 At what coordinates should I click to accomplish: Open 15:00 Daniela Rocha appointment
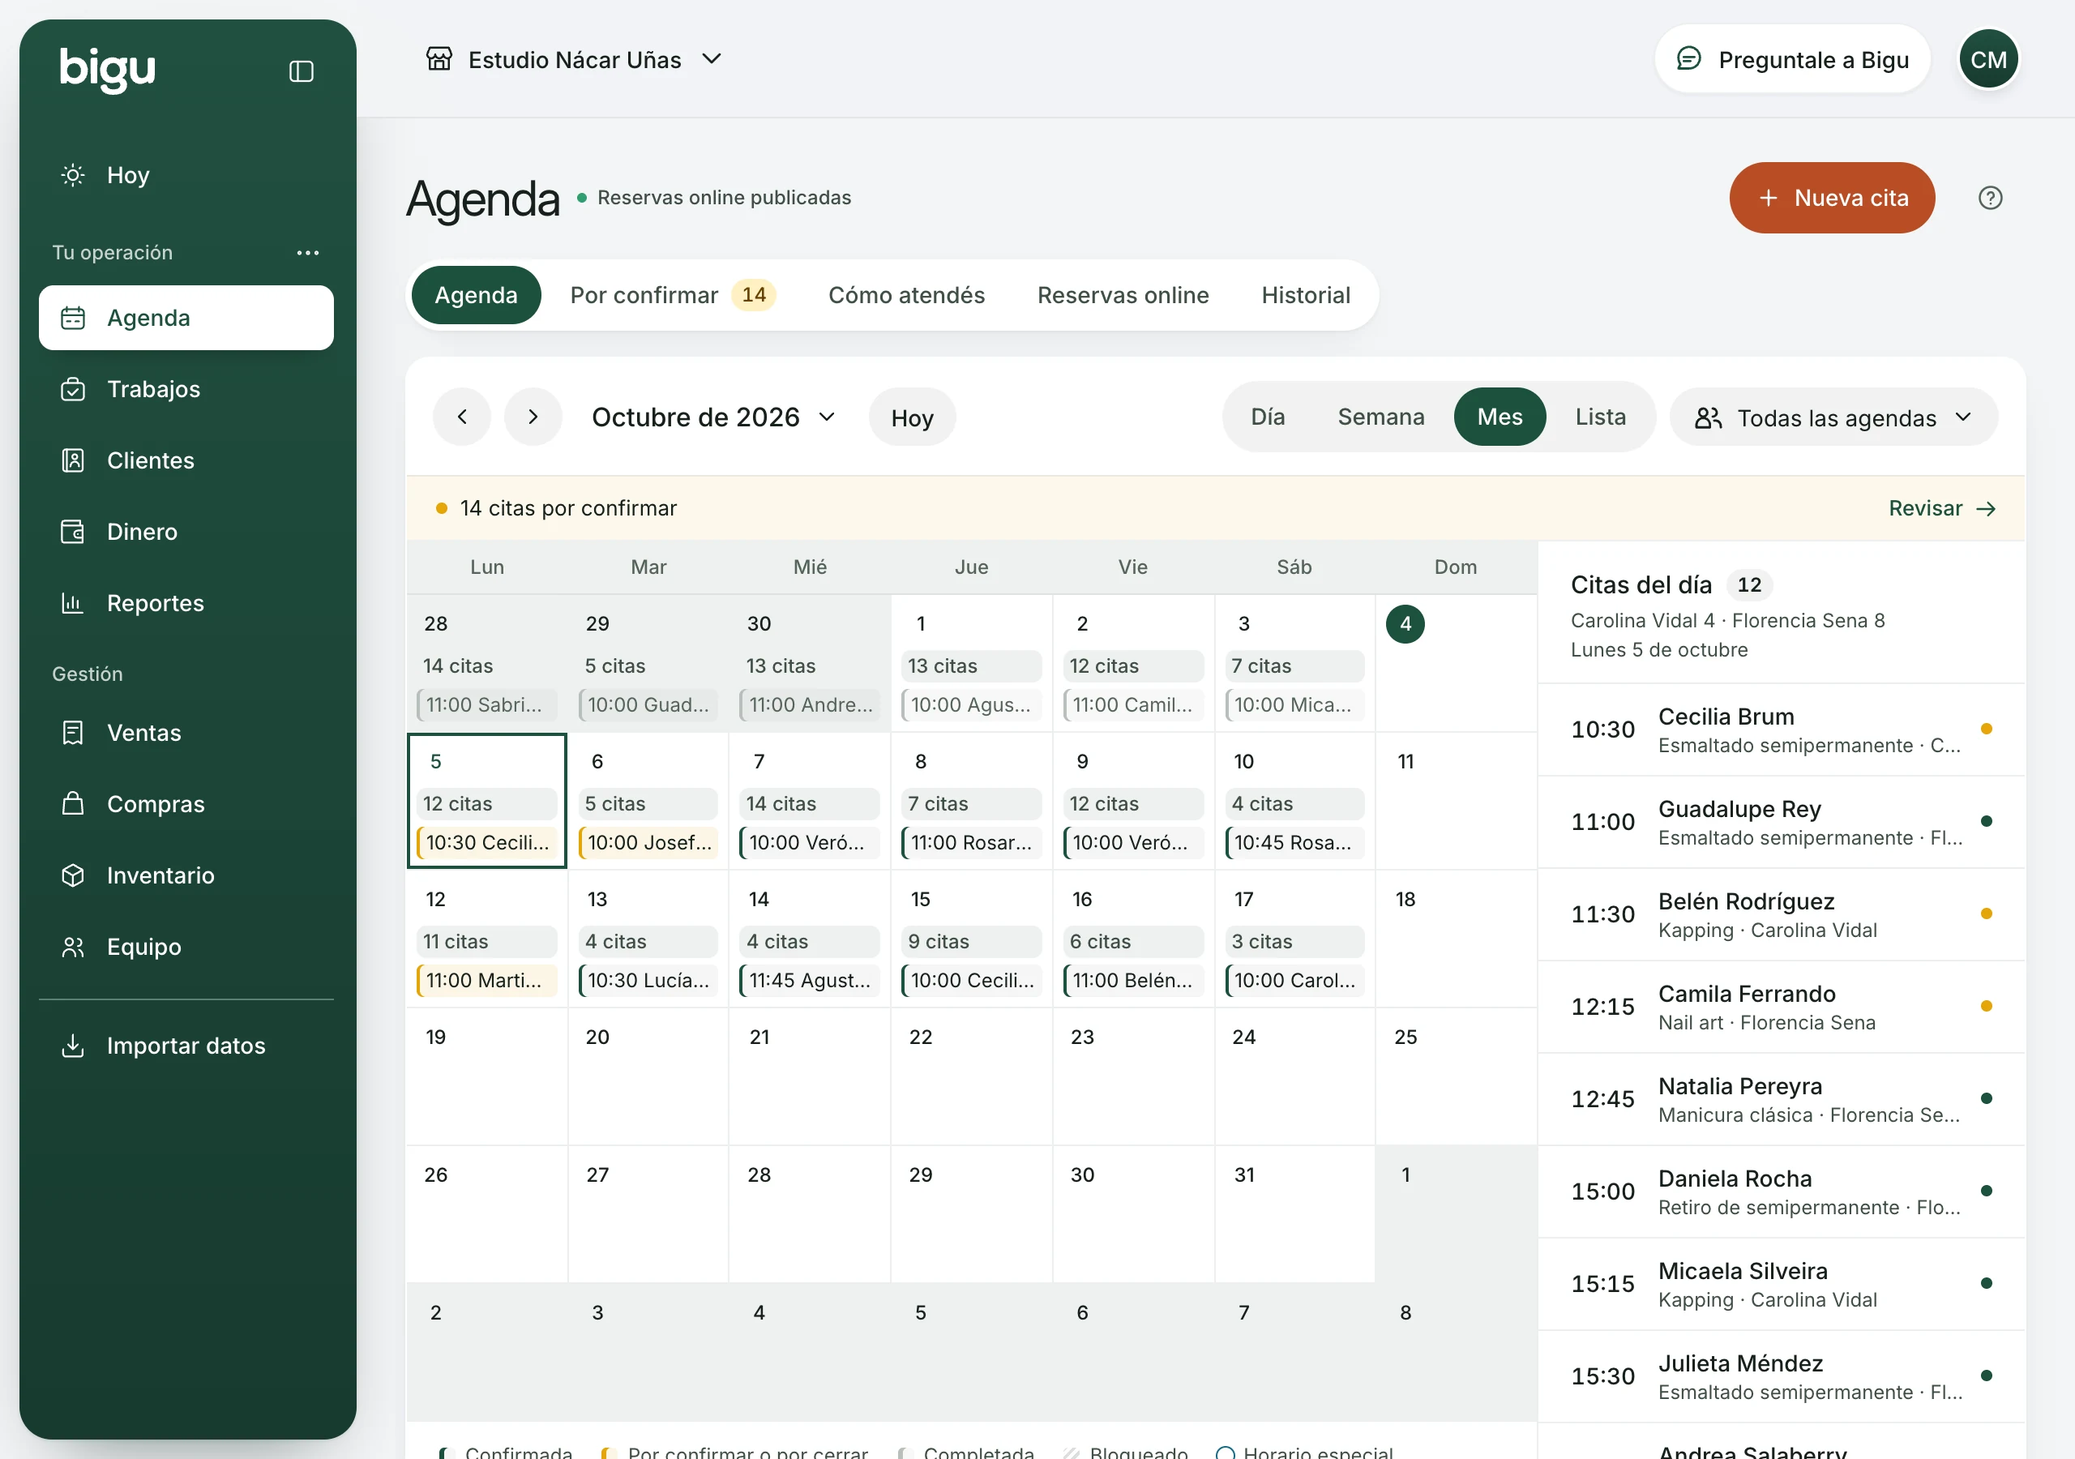pos(1781,1192)
